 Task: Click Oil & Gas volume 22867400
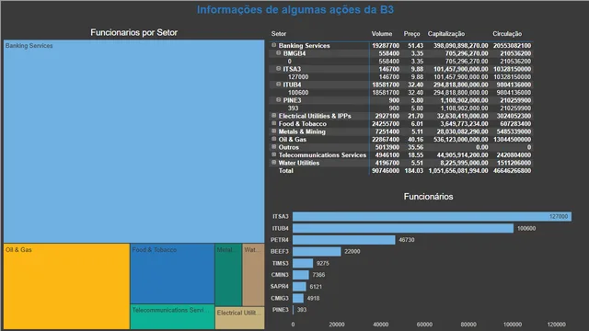point(386,139)
